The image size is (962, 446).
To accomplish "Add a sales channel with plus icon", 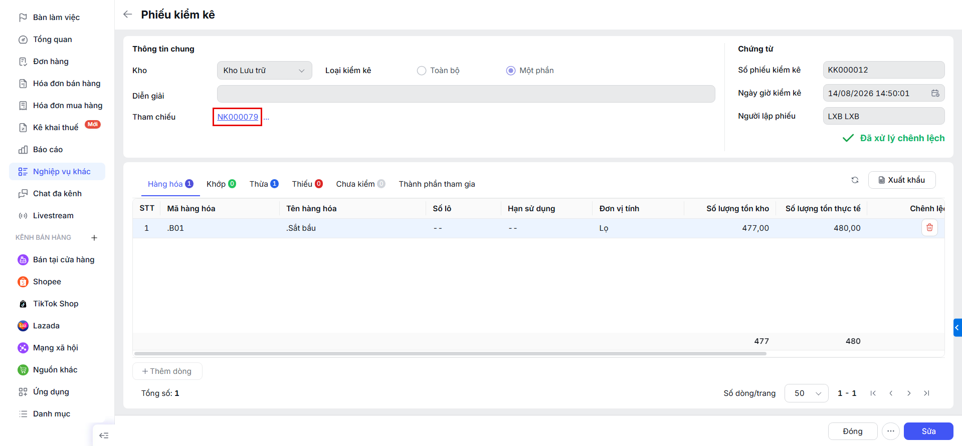I will point(94,238).
